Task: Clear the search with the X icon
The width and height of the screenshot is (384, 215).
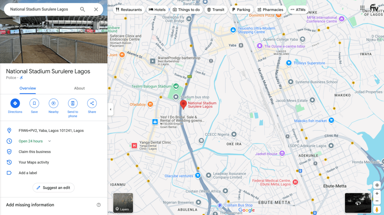Action: click(x=96, y=9)
